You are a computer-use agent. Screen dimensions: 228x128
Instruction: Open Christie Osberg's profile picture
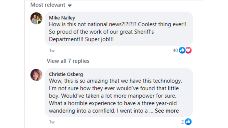tap(36, 75)
